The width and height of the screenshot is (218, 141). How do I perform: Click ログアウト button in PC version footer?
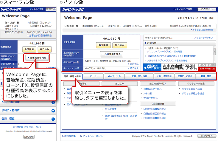207,136
